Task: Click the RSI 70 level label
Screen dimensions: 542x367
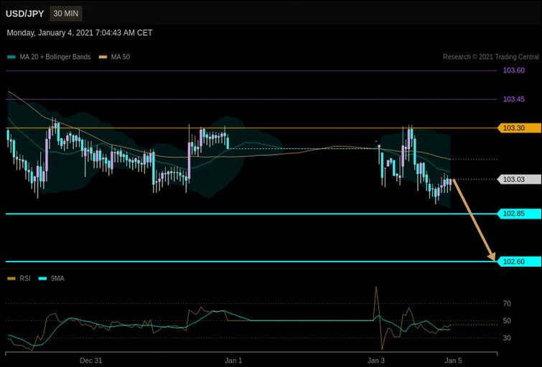Action: point(507,303)
